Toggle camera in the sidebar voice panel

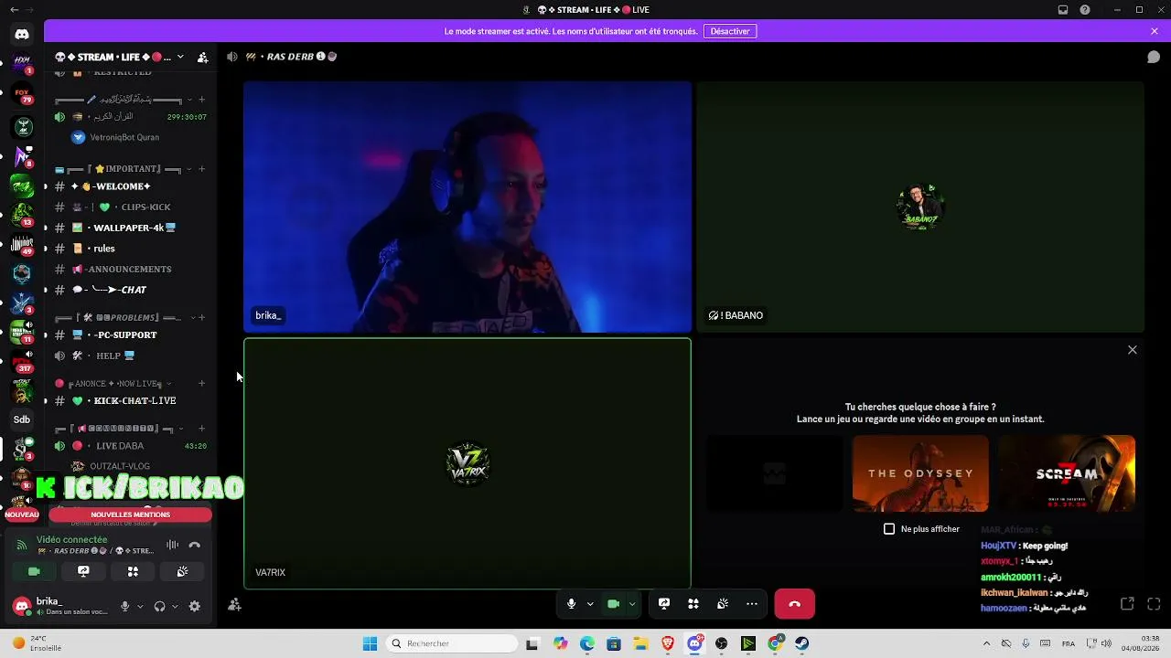pos(34,571)
